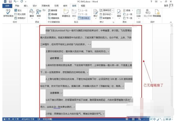Select the 审阅 review tab
This screenshot has height=125, width=181.
coord(74,6)
